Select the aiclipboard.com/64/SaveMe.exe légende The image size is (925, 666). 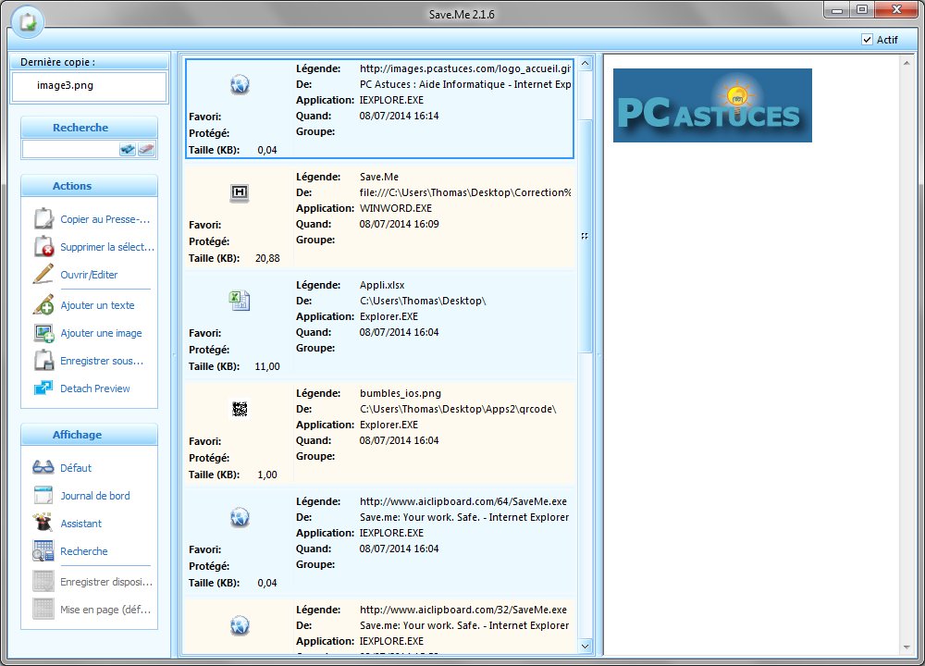pos(463,501)
